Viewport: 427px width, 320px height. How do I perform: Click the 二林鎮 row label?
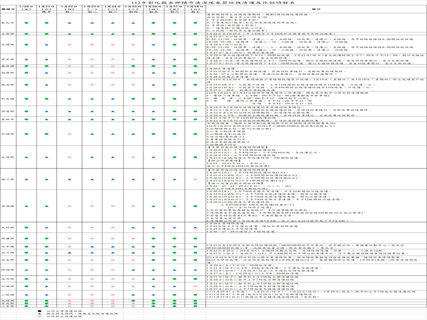[8, 295]
